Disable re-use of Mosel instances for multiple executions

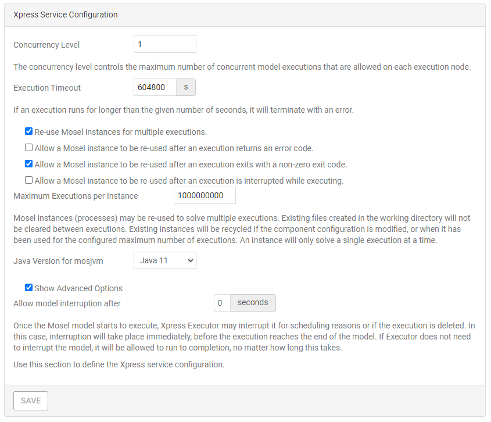28,132
